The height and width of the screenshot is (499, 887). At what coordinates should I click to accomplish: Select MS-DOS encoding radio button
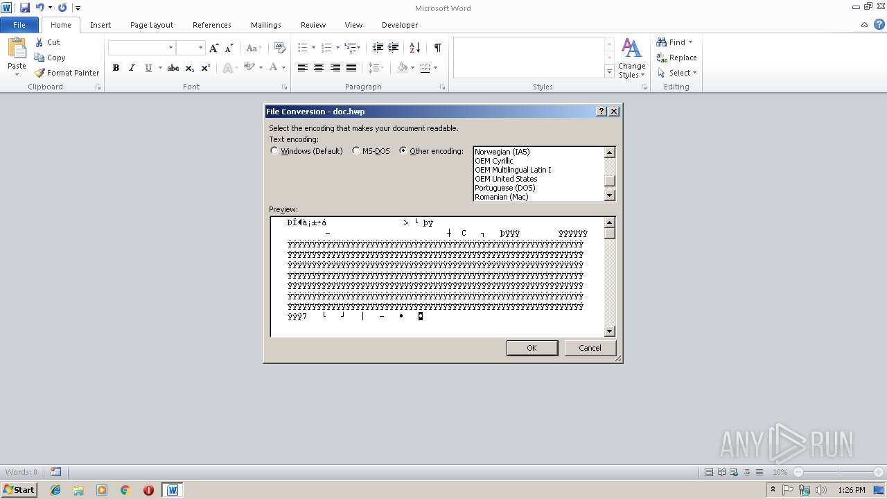356,151
